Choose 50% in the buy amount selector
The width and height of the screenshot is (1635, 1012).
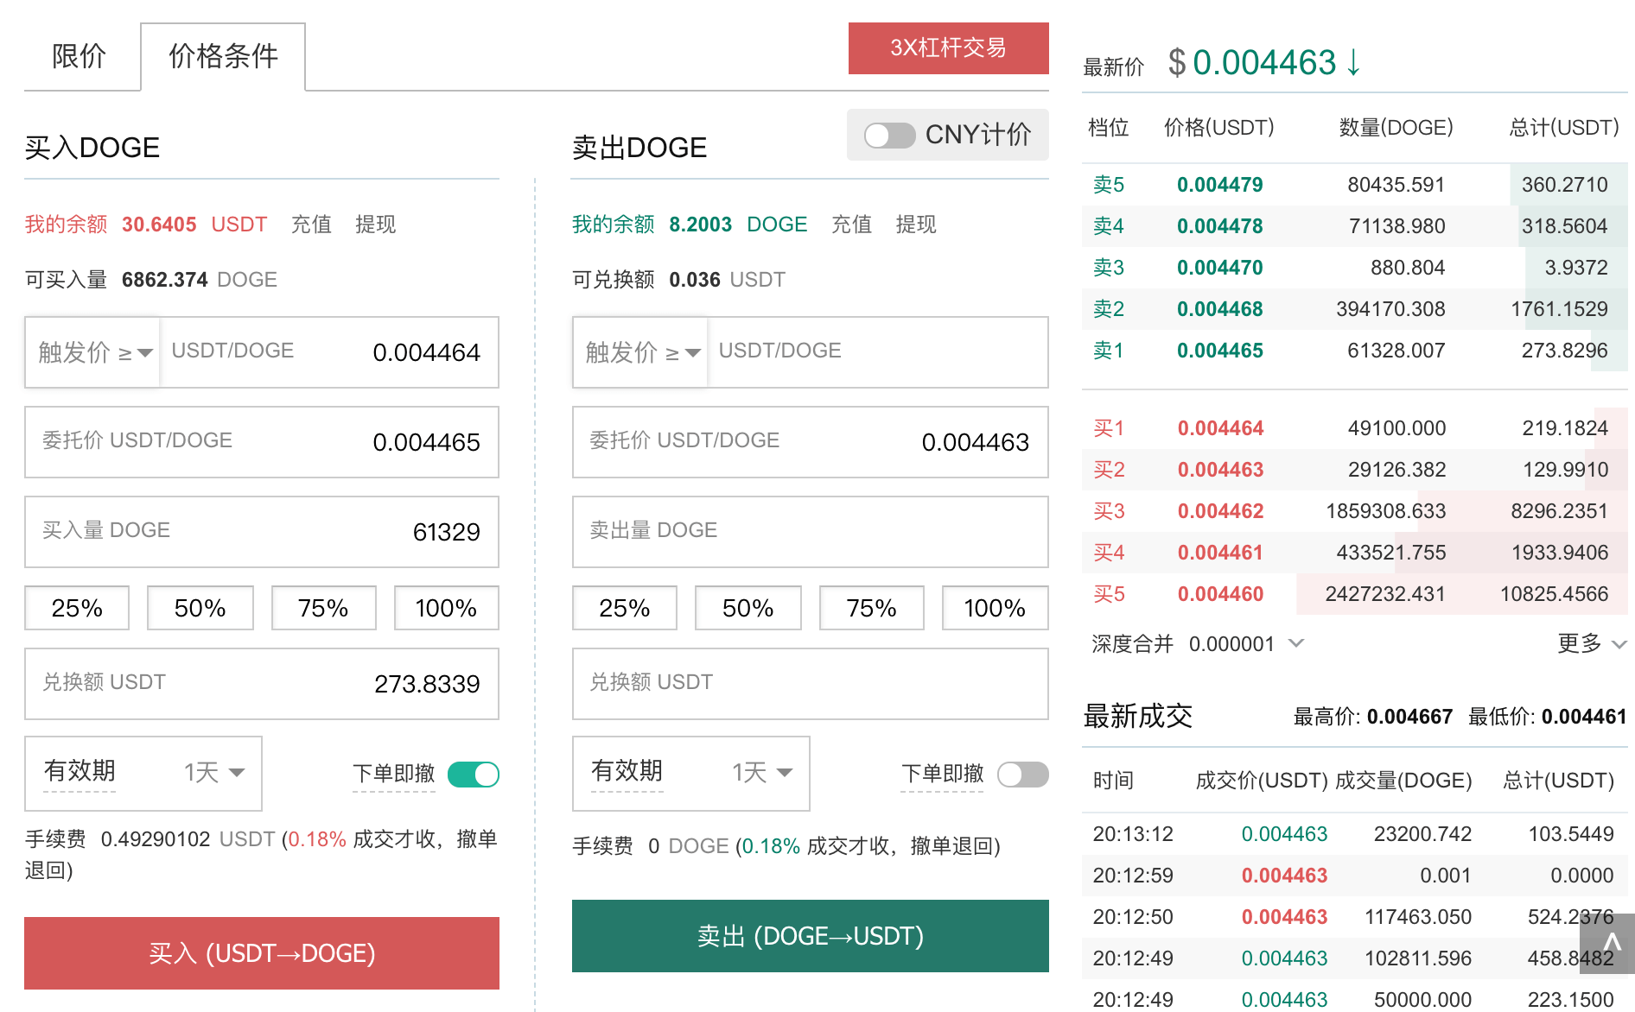click(200, 608)
